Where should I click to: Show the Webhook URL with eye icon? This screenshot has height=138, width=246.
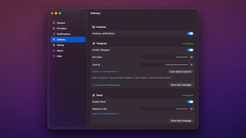click(x=191, y=109)
